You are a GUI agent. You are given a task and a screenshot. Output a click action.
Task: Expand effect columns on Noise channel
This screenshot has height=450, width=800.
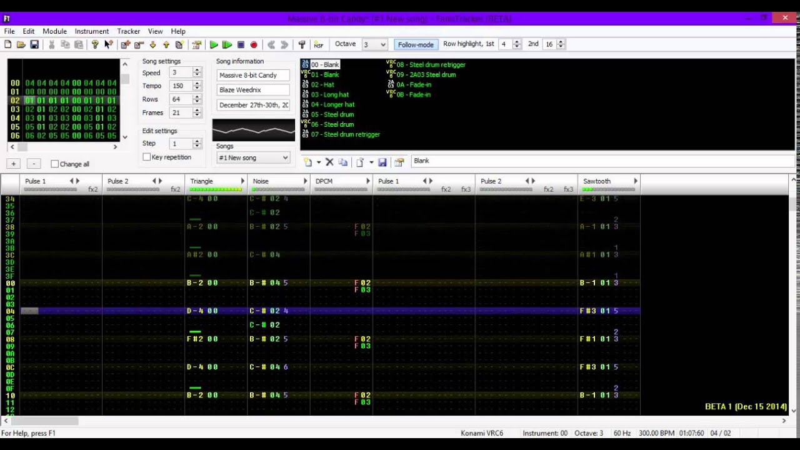click(305, 181)
